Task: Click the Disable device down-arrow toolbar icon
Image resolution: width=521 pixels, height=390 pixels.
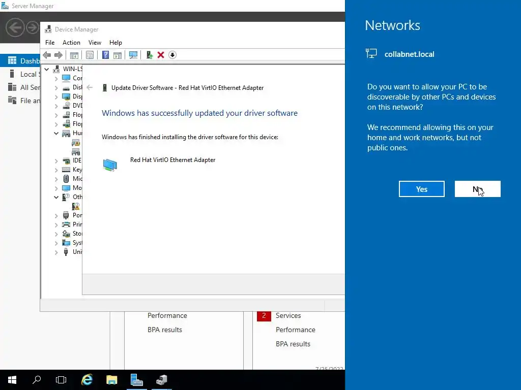Action: [x=172, y=55]
